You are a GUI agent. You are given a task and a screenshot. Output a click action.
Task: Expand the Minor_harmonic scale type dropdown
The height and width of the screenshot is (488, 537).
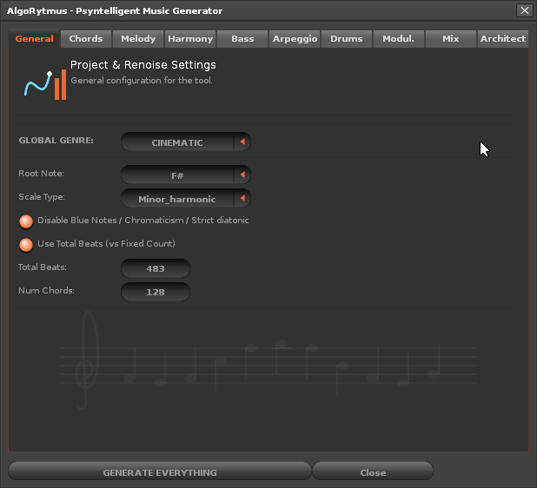click(177, 199)
